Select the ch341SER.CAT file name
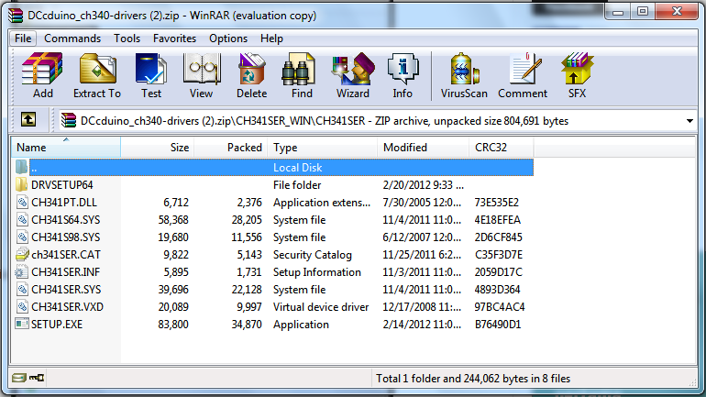 (x=66, y=255)
